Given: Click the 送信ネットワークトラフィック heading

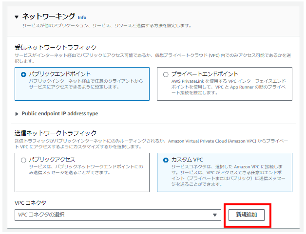Looking at the screenshot, I should pyautogui.click(x=56, y=133).
